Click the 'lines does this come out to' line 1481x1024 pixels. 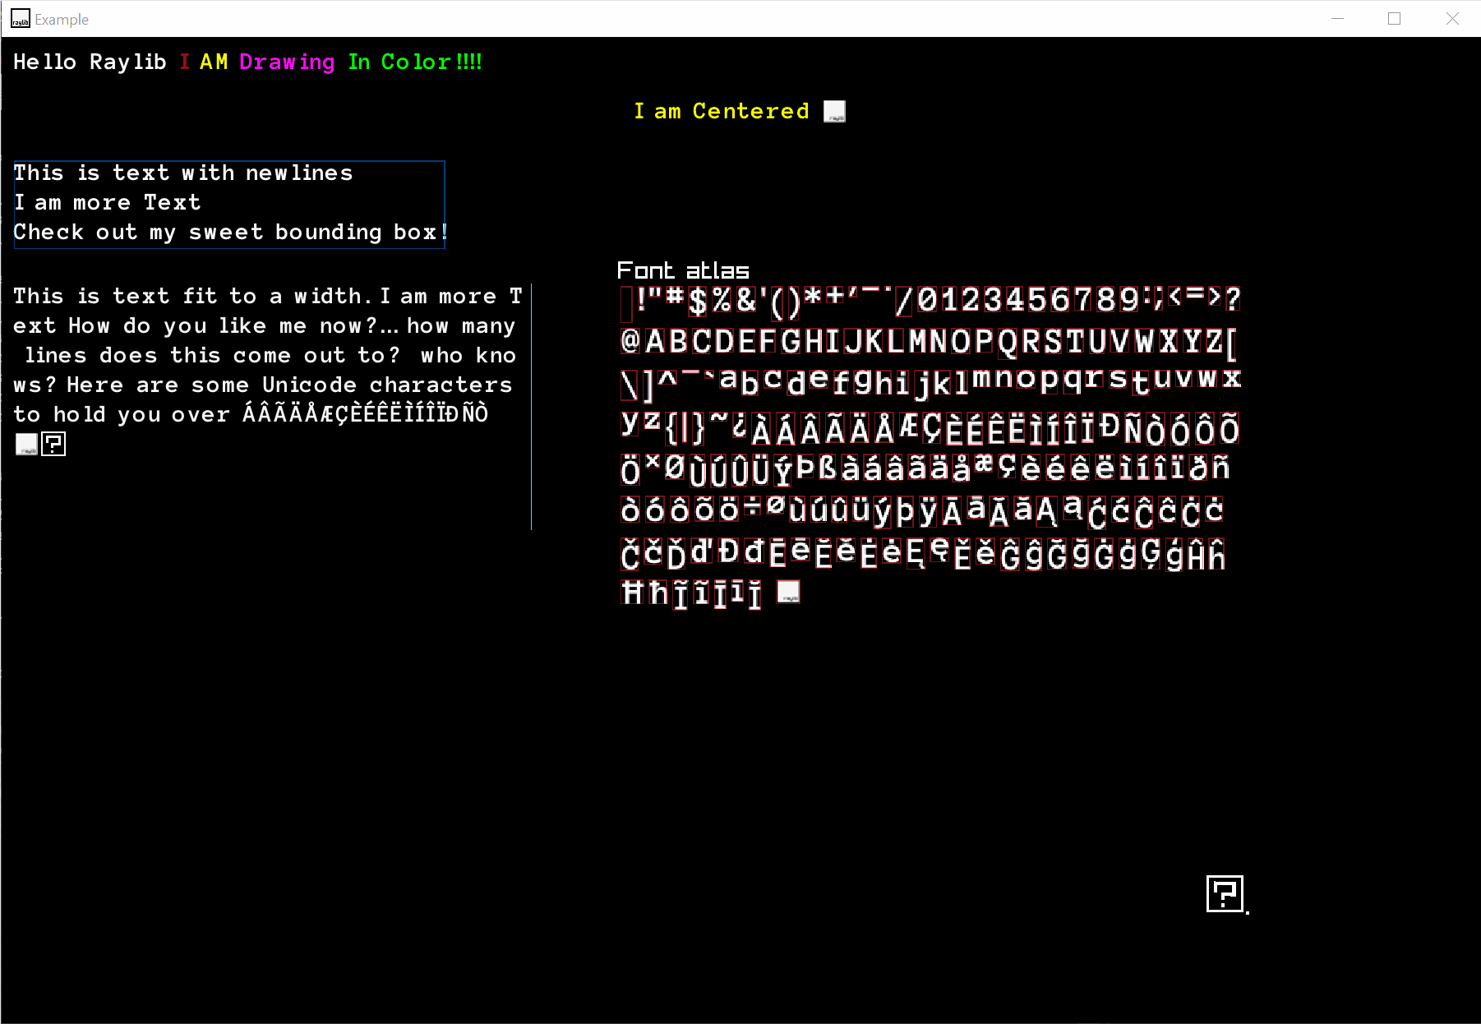[x=270, y=356]
